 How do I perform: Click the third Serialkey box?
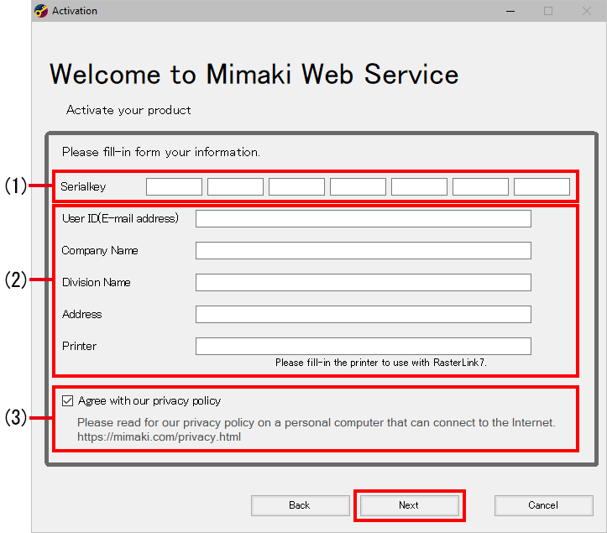(296, 186)
